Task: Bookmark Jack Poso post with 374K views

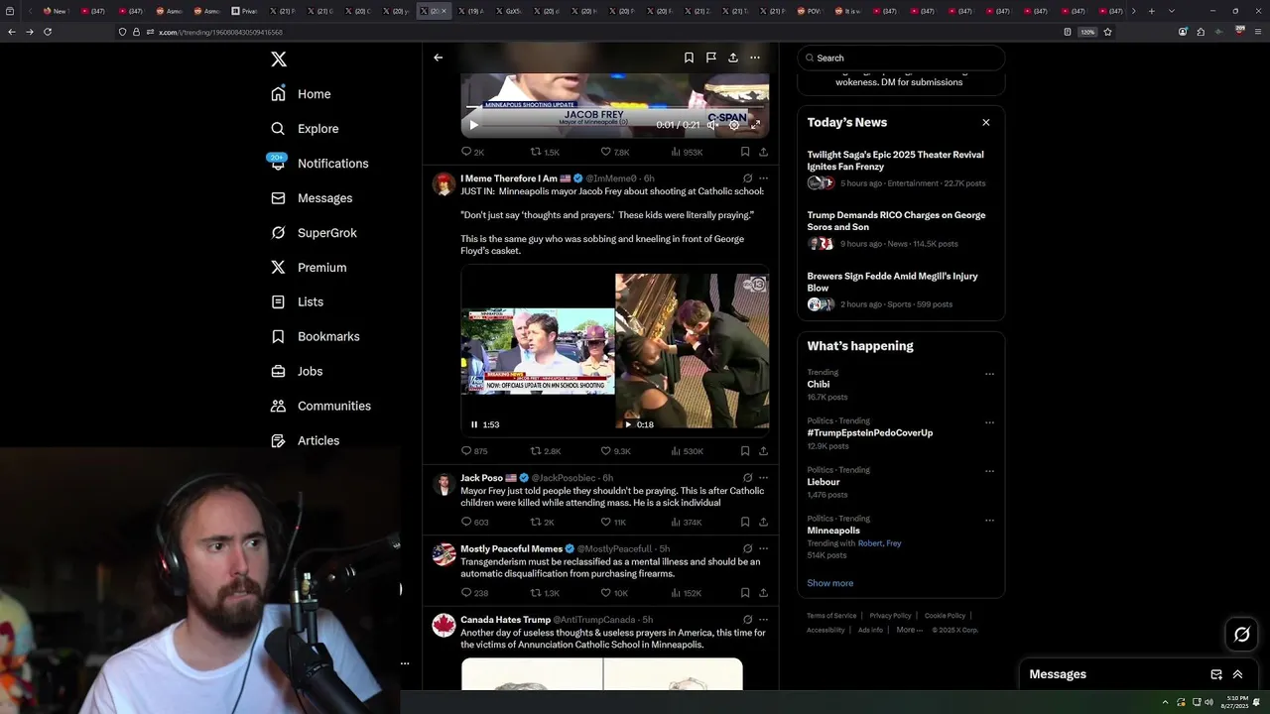Action: coord(745,523)
